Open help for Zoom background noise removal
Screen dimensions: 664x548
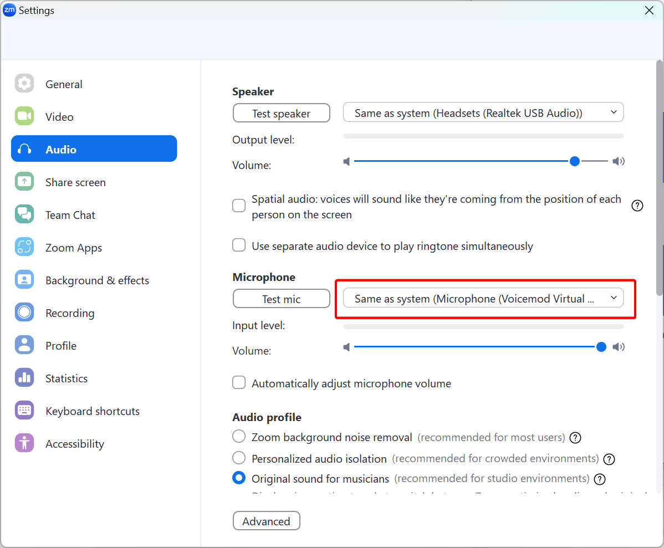click(x=575, y=438)
